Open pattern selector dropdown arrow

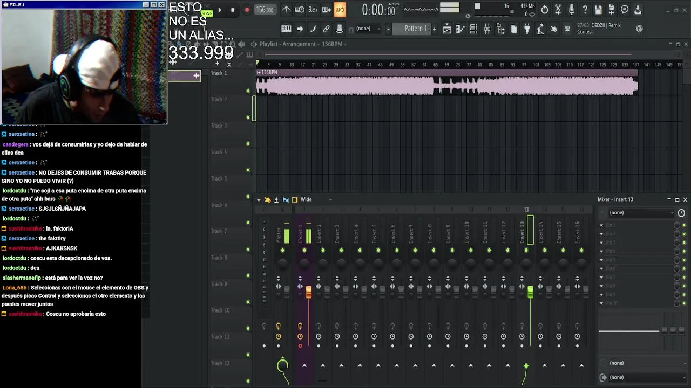pyautogui.click(x=388, y=29)
